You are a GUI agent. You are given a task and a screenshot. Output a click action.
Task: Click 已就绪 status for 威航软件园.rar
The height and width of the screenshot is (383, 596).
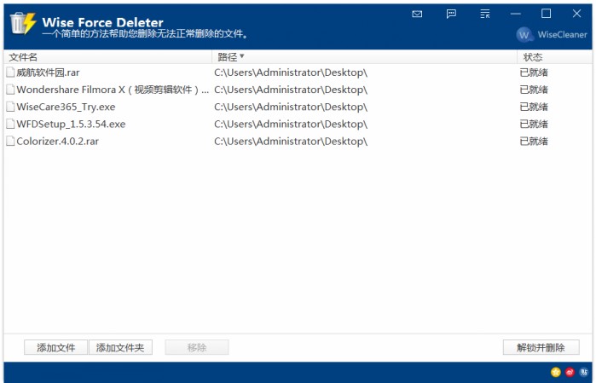point(534,73)
